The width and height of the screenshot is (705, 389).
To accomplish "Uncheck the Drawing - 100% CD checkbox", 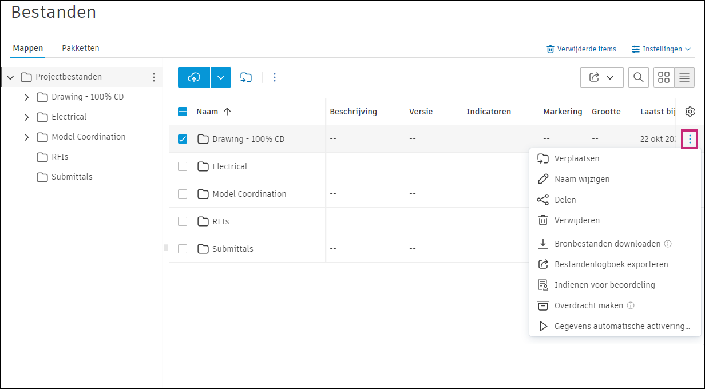I will pos(183,139).
